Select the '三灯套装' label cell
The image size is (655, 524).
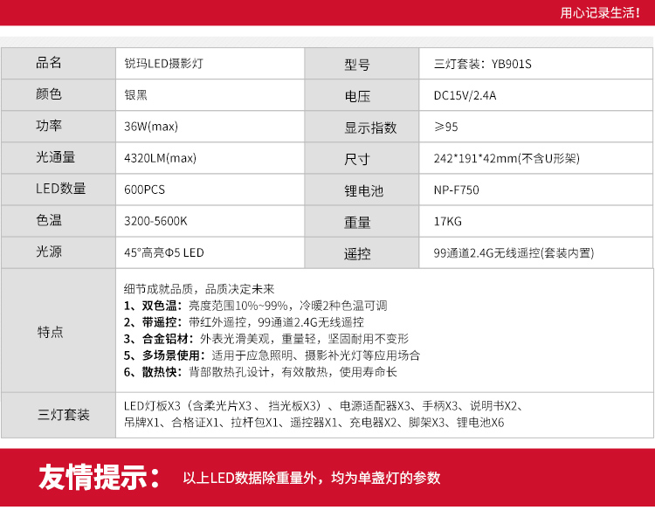click(59, 416)
